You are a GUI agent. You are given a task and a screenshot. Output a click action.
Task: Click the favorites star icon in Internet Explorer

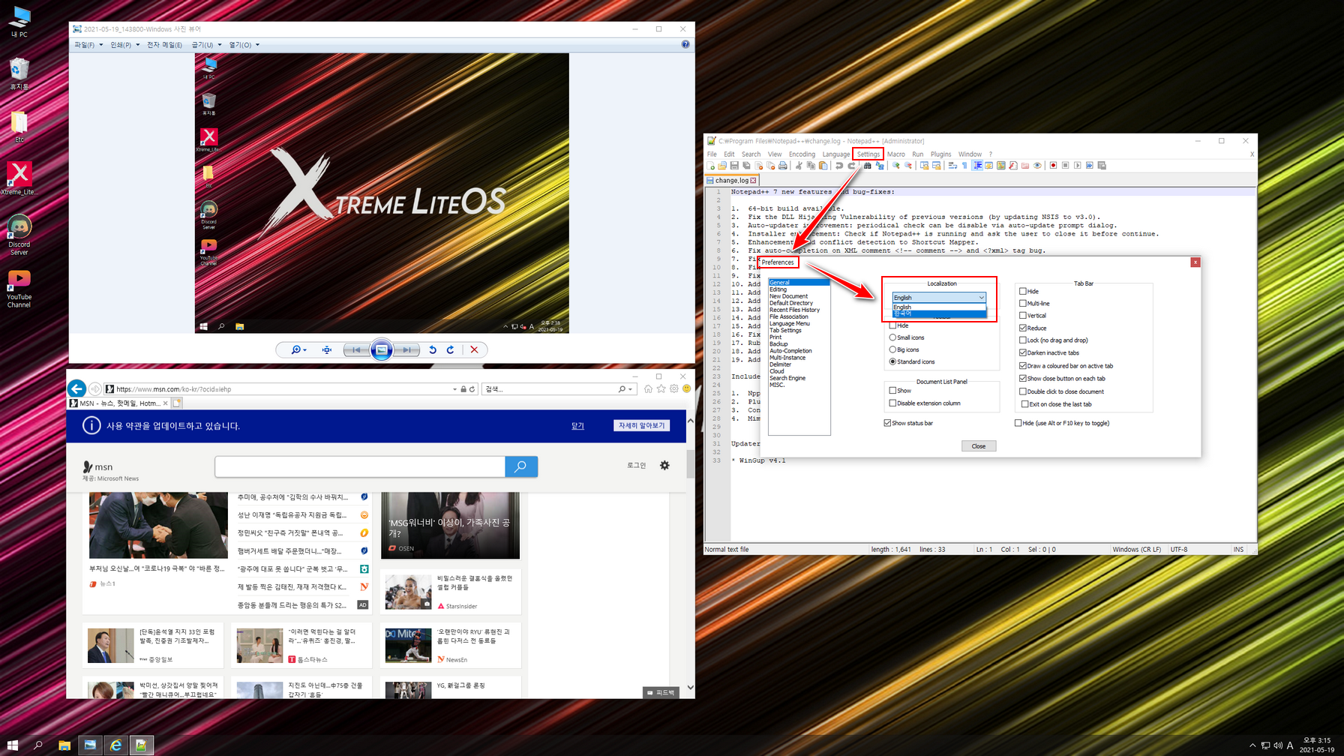tap(661, 388)
